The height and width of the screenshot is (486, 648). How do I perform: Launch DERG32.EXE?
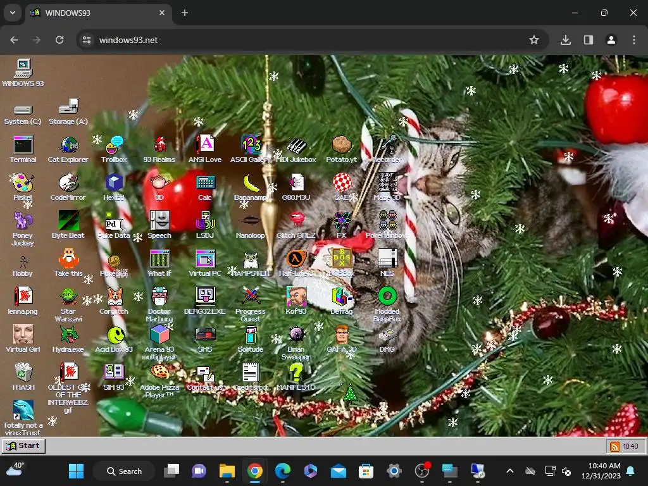[x=205, y=297]
